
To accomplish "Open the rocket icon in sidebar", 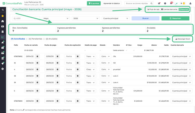I will tap(3, 63).
